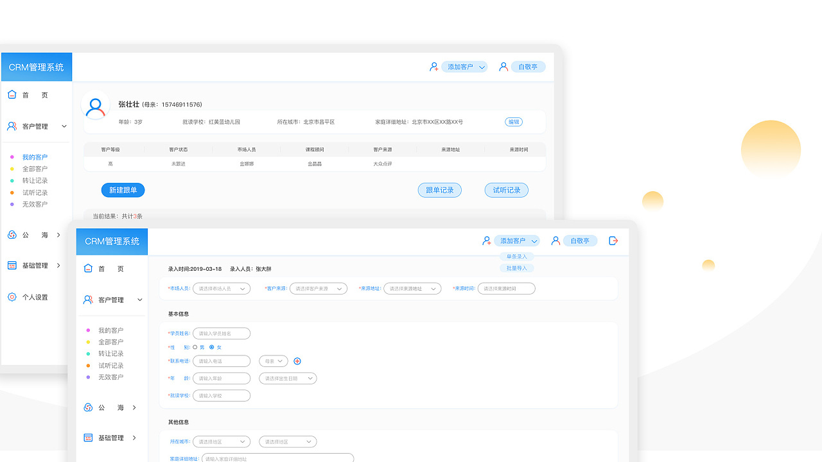
Task: Click the 公海 swirl icon in back window
Action: 12,235
